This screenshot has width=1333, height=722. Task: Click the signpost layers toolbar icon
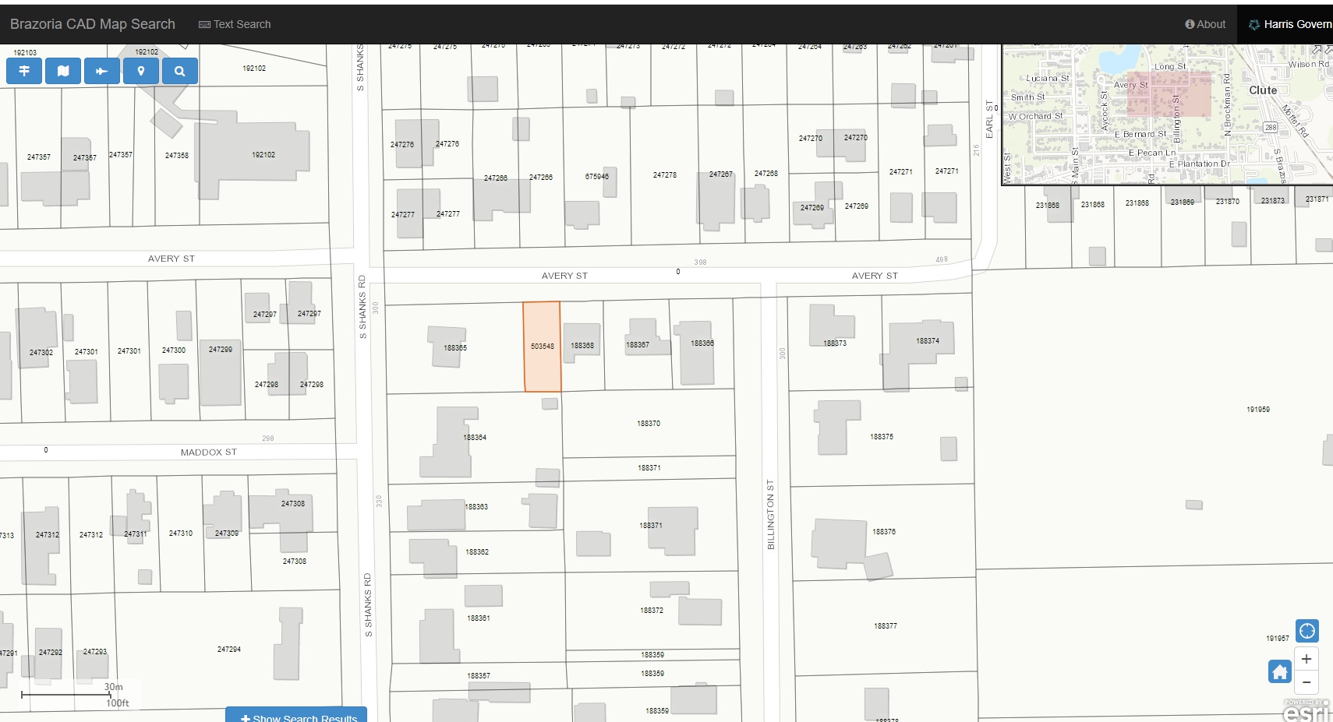[24, 71]
